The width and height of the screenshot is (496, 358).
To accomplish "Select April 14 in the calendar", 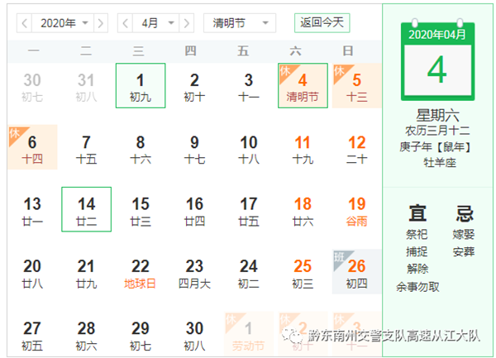I will tap(87, 210).
